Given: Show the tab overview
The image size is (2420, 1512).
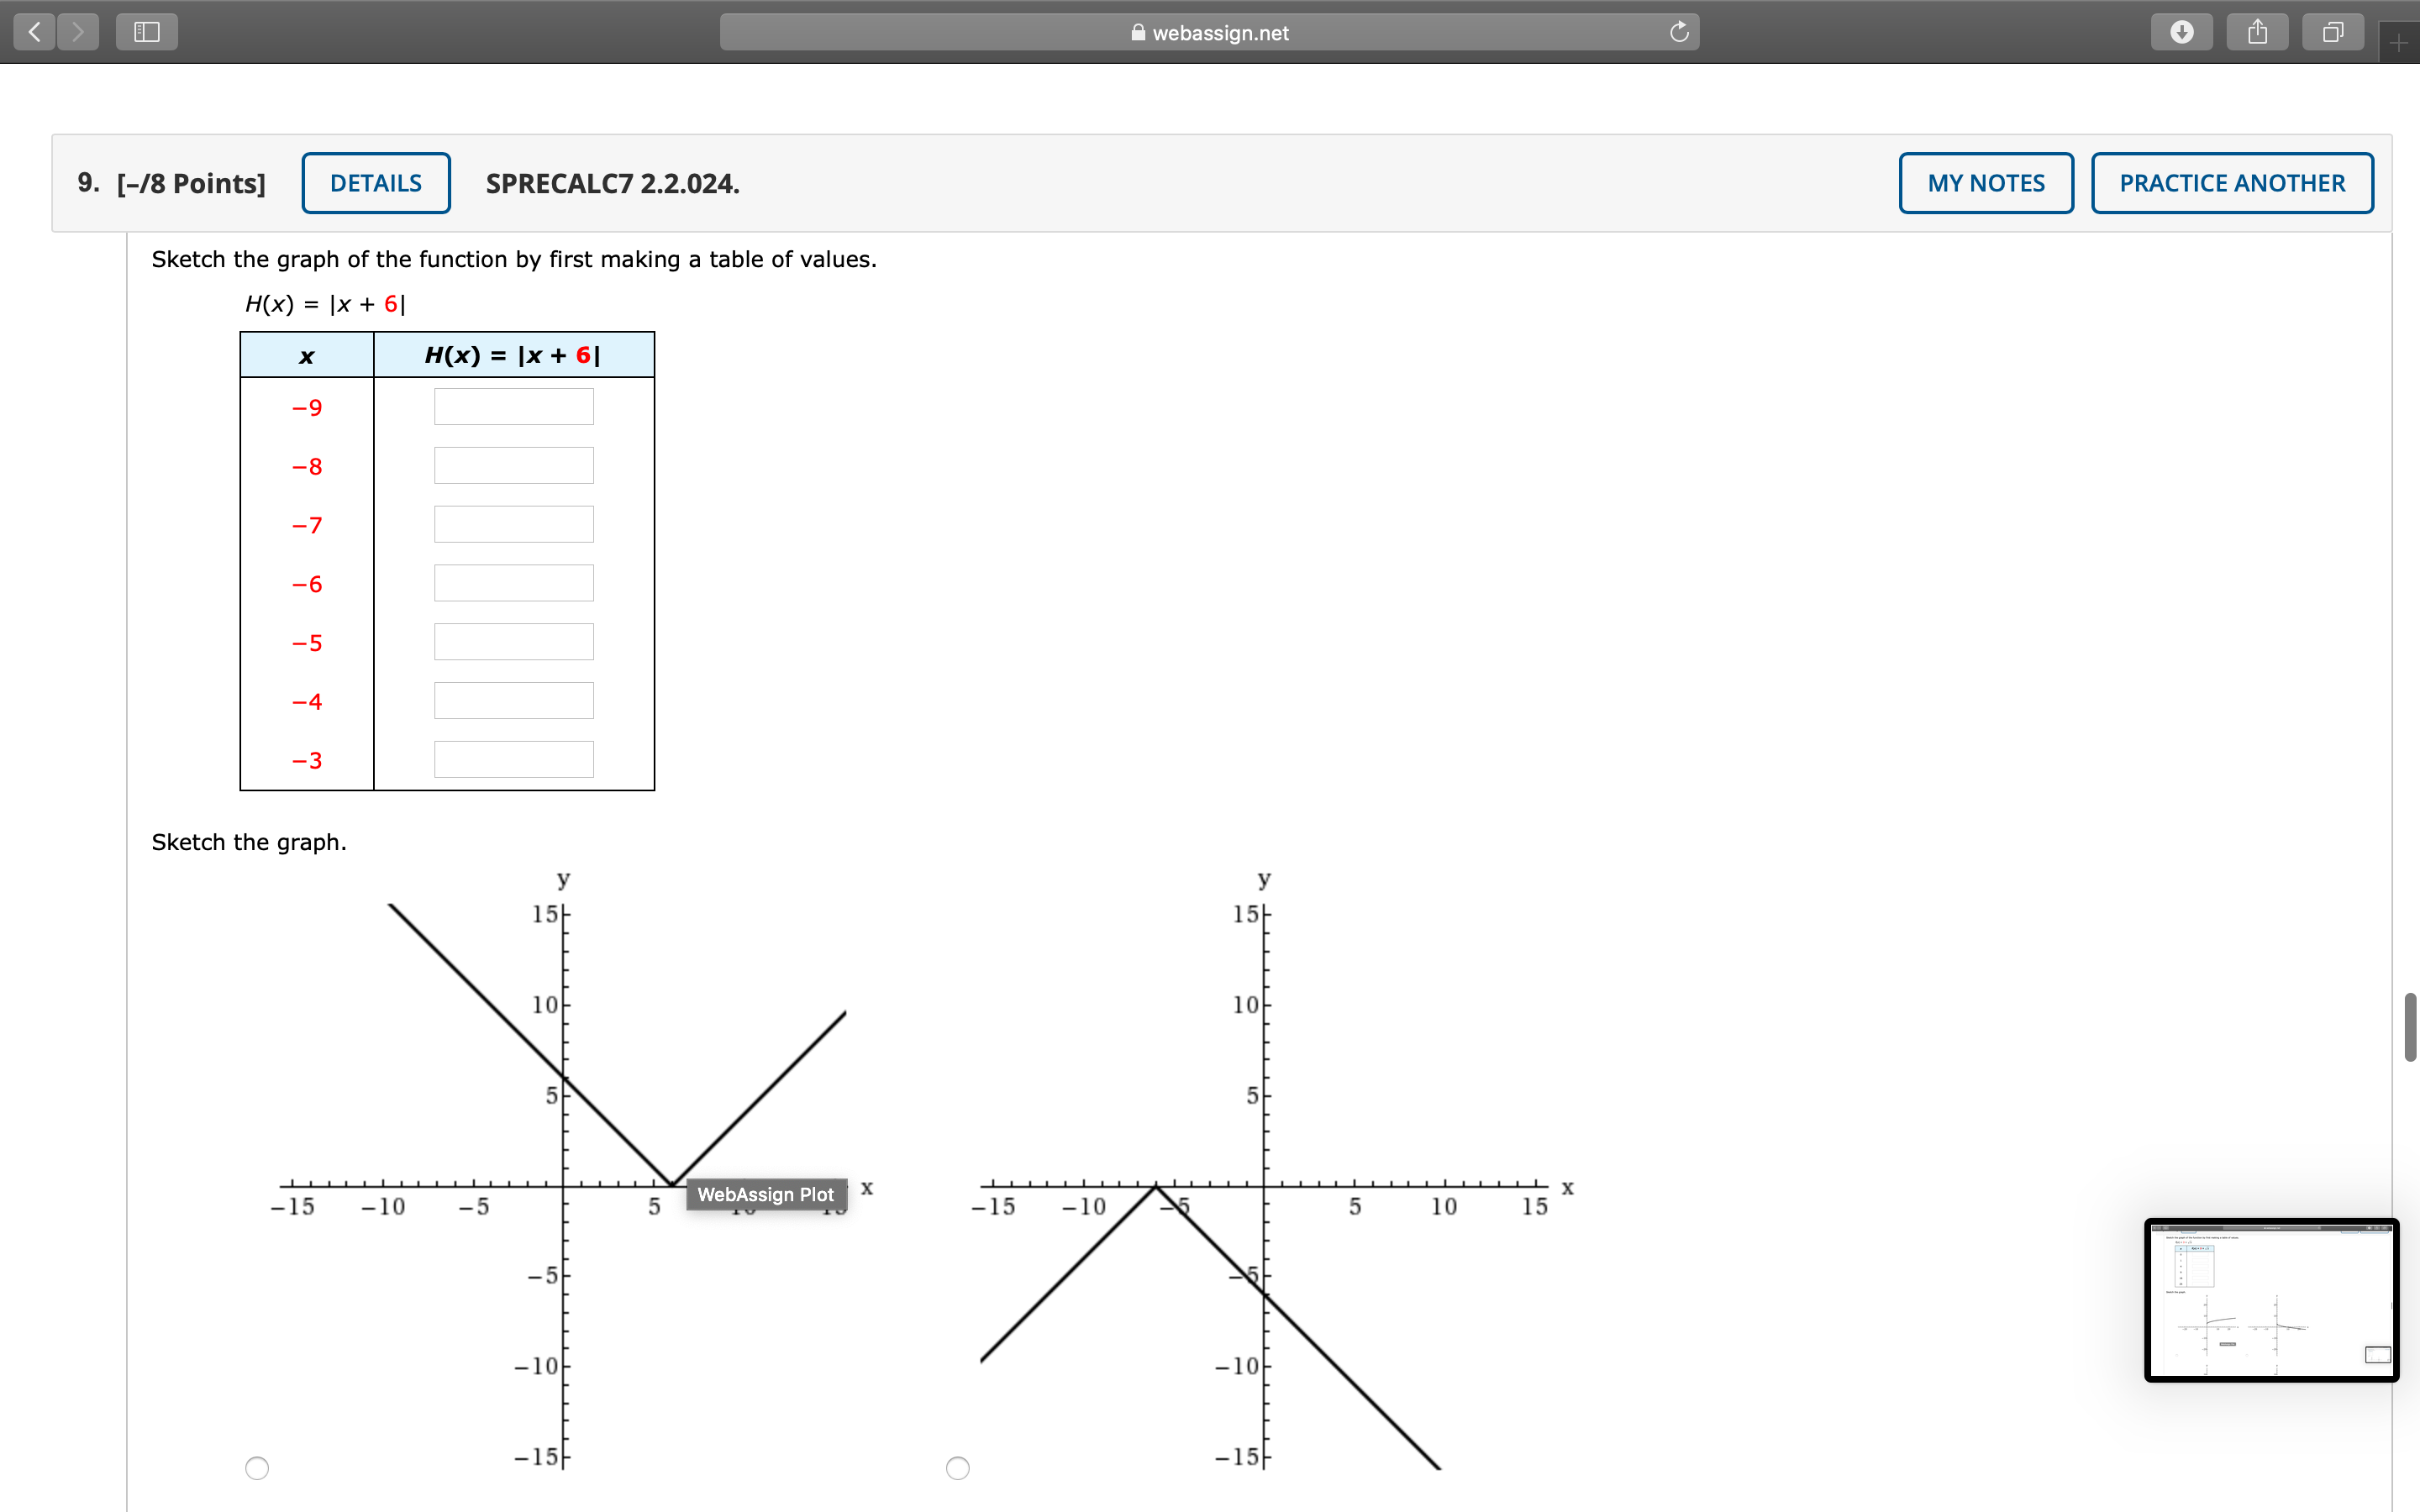Looking at the screenshot, I should [2332, 32].
